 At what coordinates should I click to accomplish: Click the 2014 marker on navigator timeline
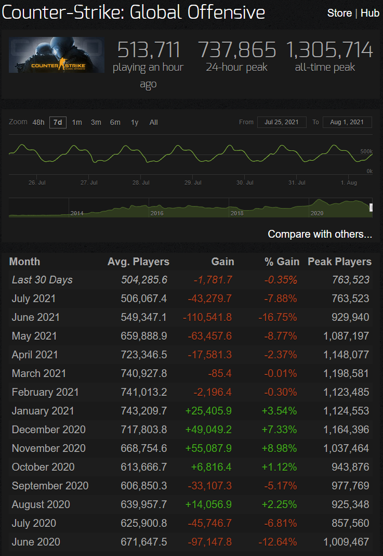click(x=77, y=213)
